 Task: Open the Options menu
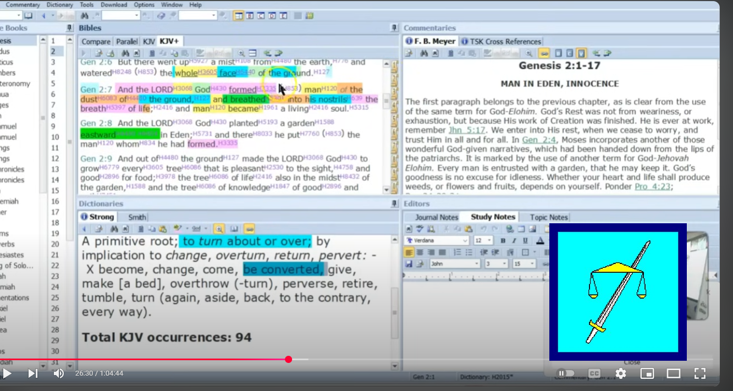click(x=144, y=5)
